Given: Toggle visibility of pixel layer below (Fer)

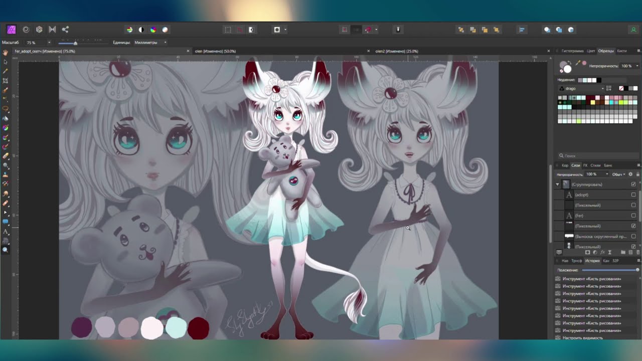Looking at the screenshot, I should [x=633, y=226].
